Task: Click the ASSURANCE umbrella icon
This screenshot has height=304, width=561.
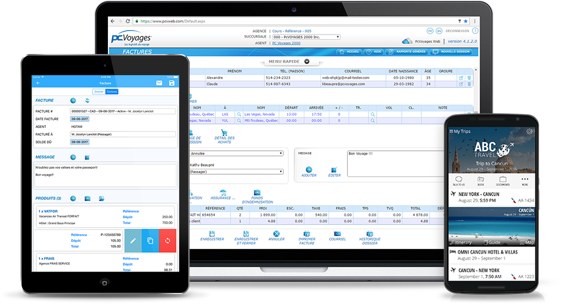Action: (223, 192)
